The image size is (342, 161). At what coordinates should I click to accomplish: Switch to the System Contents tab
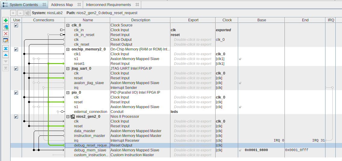[24, 5]
